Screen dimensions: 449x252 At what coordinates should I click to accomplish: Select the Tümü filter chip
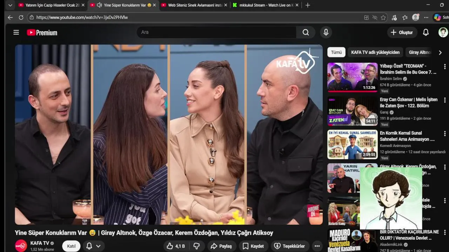tap(336, 52)
